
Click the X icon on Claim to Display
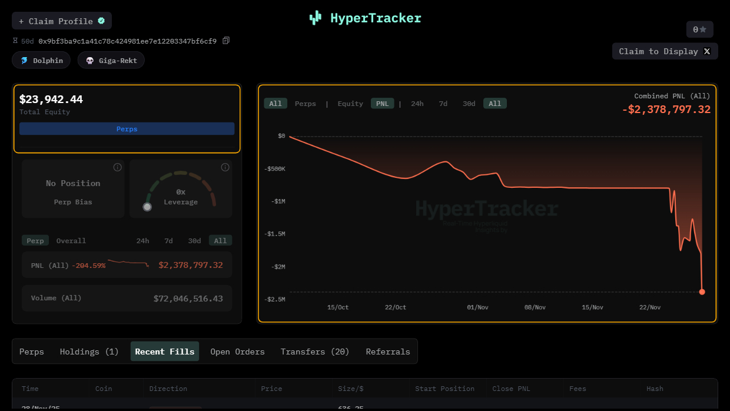pos(707,51)
